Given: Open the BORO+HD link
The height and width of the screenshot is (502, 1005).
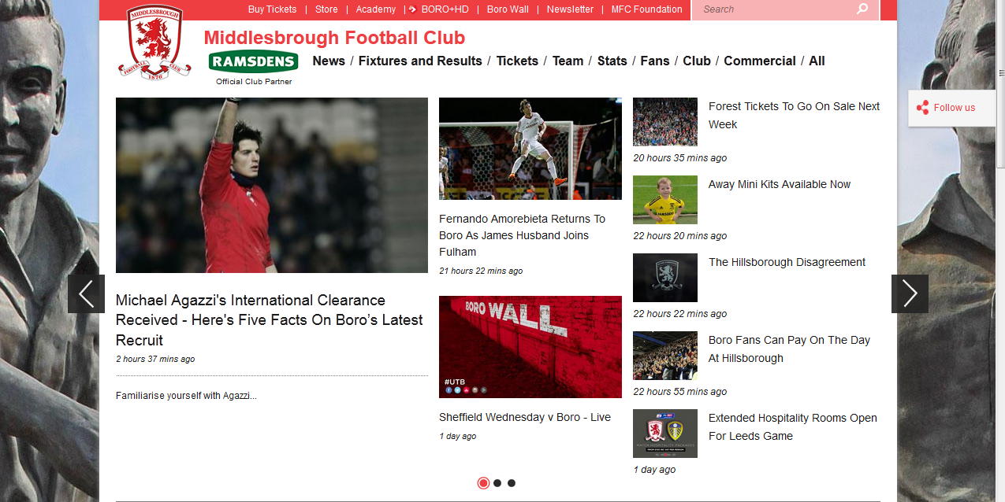Looking at the screenshot, I should coord(445,9).
